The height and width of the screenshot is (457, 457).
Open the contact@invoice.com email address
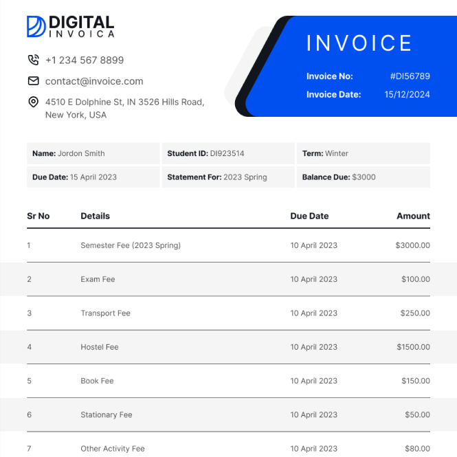click(94, 81)
